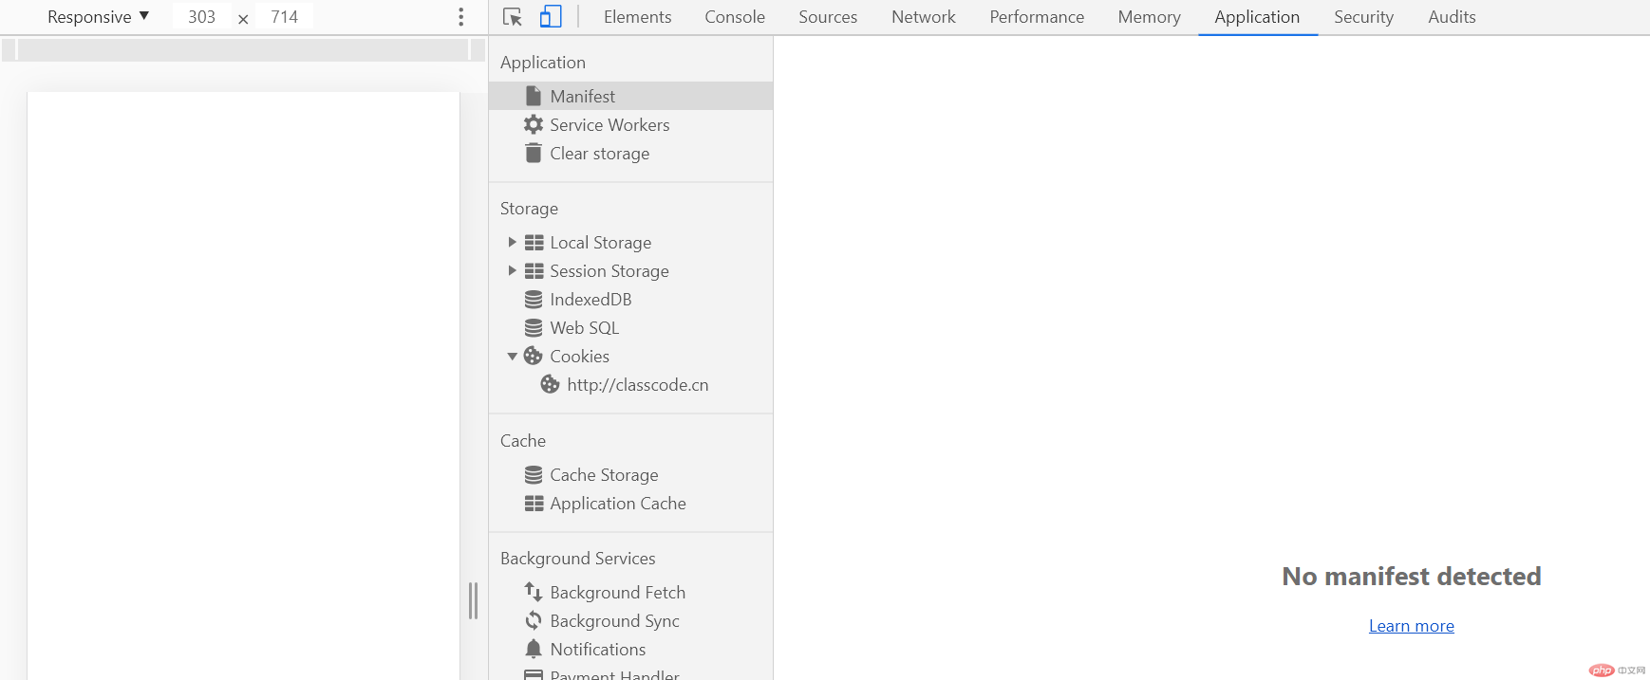
Task: Click the Cache Storage database icon
Action: [x=534, y=475]
